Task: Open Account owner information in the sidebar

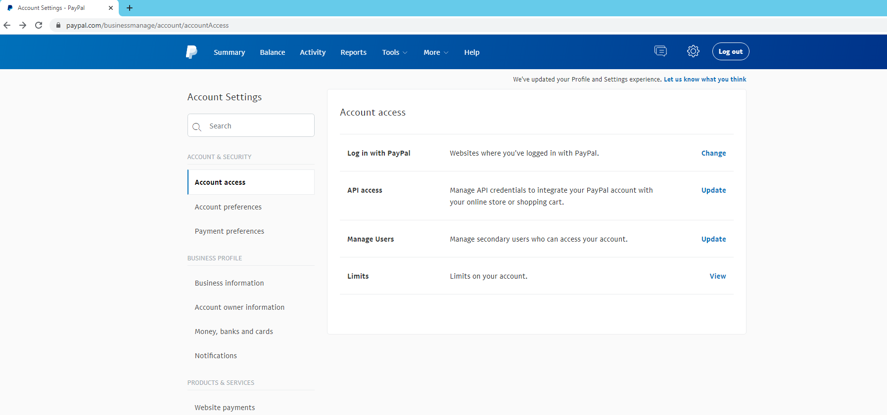Action: [239, 307]
